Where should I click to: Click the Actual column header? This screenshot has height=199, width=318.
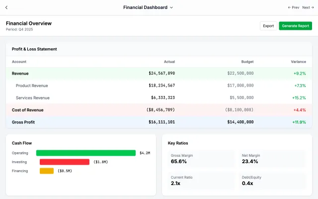point(169,62)
